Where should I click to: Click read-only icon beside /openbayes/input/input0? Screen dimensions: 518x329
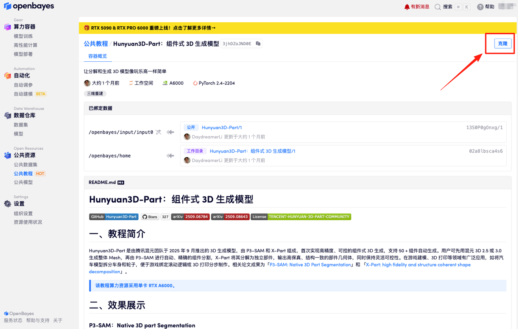[159, 132]
